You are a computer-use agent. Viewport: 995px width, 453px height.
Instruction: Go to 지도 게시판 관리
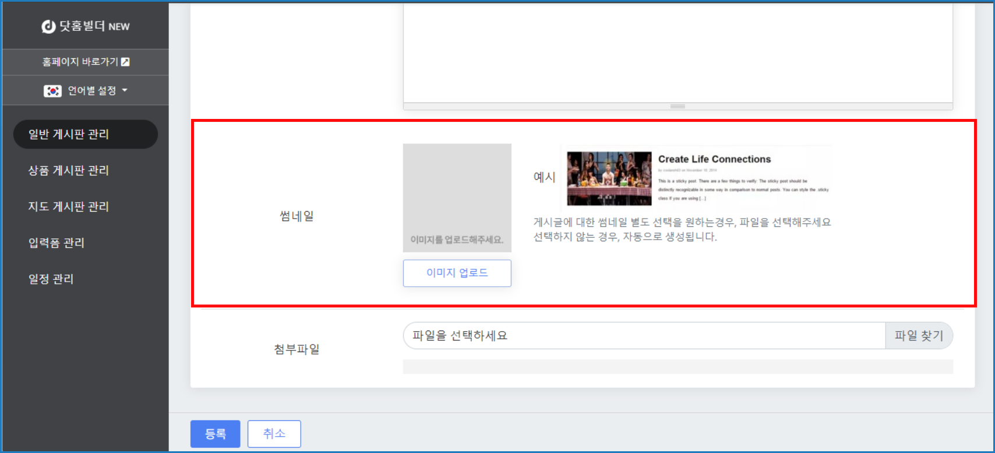69,206
